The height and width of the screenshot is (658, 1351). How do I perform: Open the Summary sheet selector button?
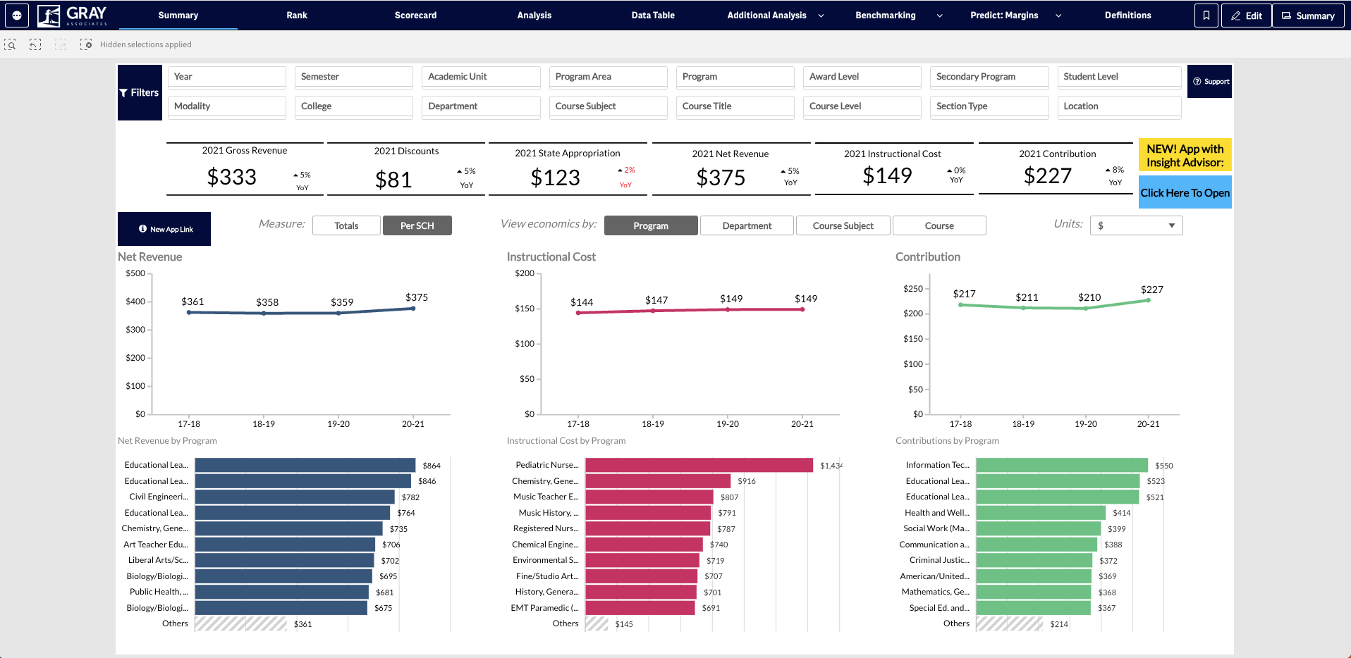tap(1308, 15)
